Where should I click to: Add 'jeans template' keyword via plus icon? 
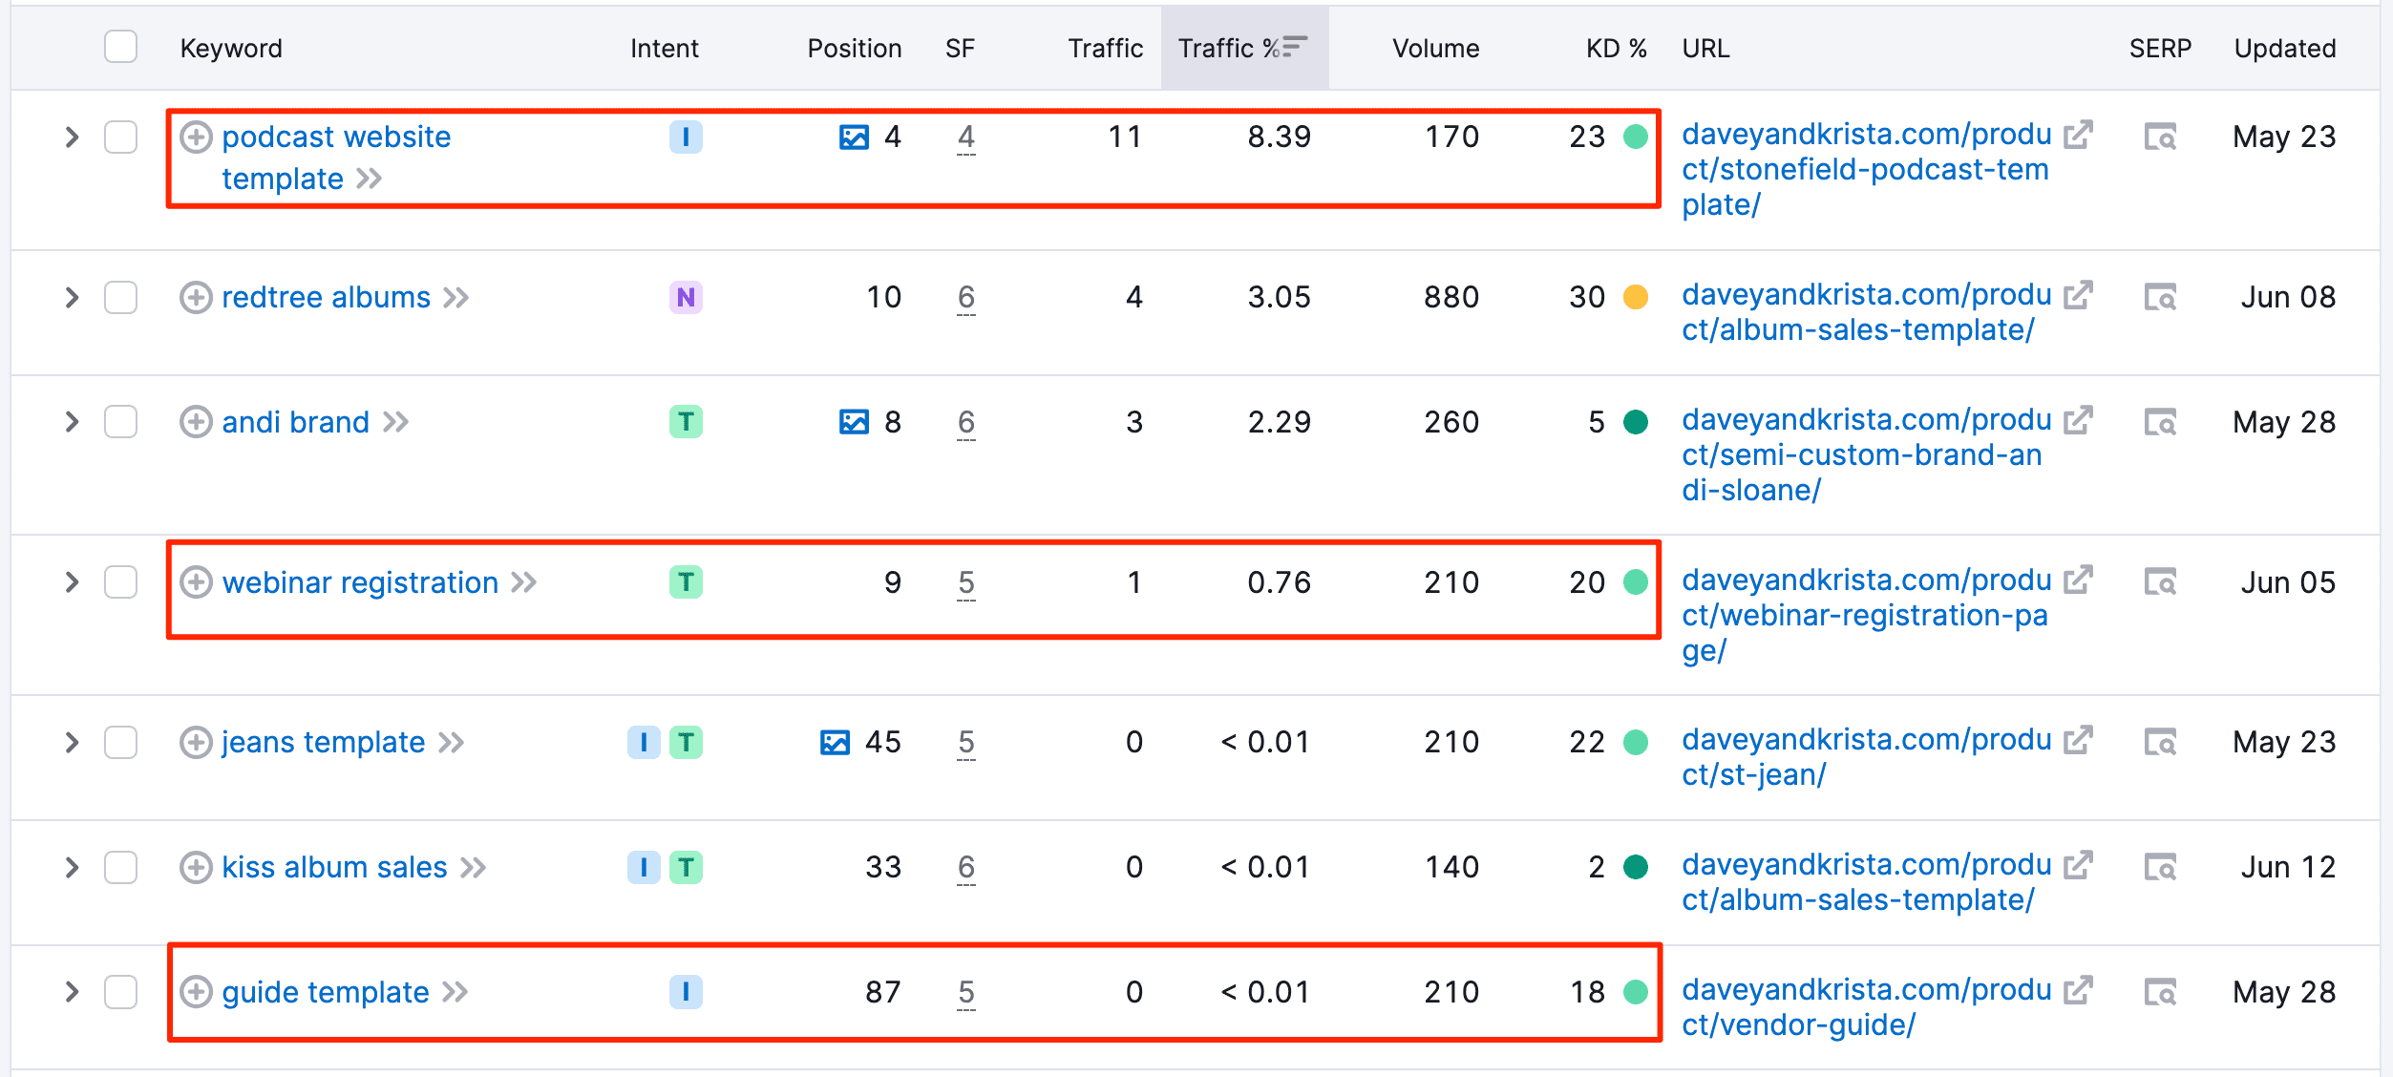pyautogui.click(x=196, y=743)
